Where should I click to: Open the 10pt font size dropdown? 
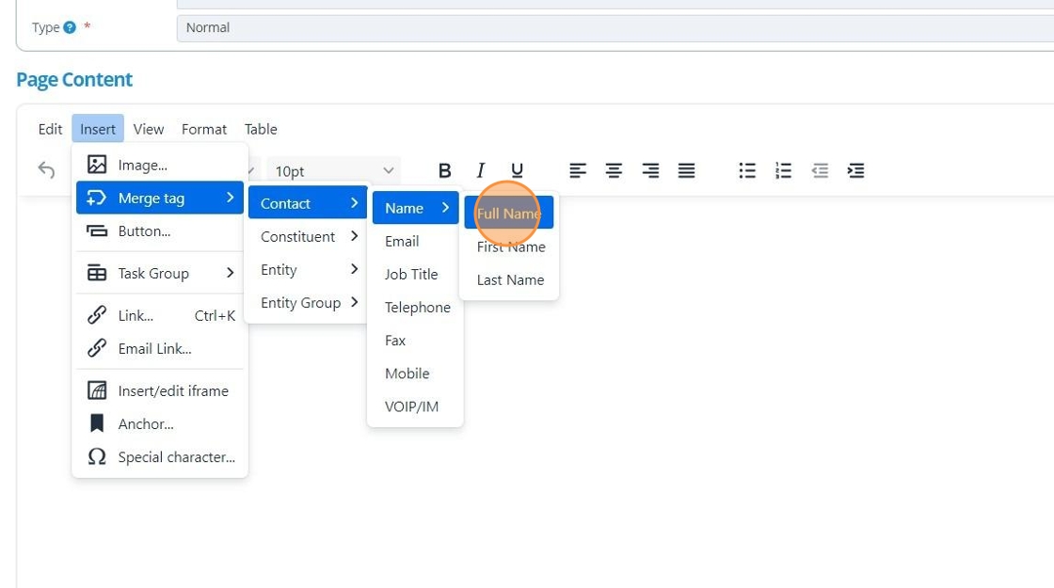333,170
